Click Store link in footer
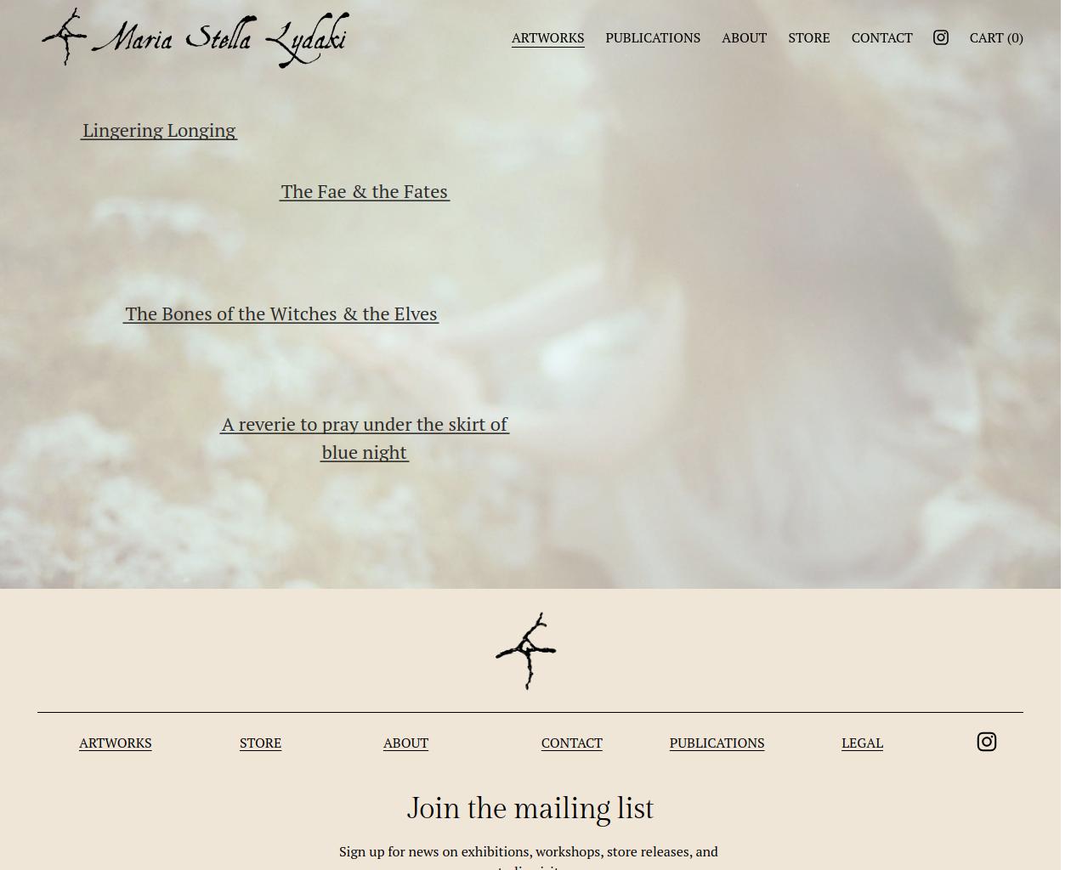The width and height of the screenshot is (1088, 870). pos(260,743)
